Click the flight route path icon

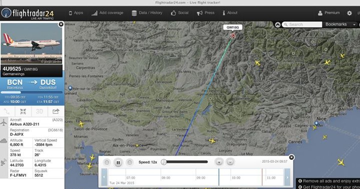pos(7,112)
